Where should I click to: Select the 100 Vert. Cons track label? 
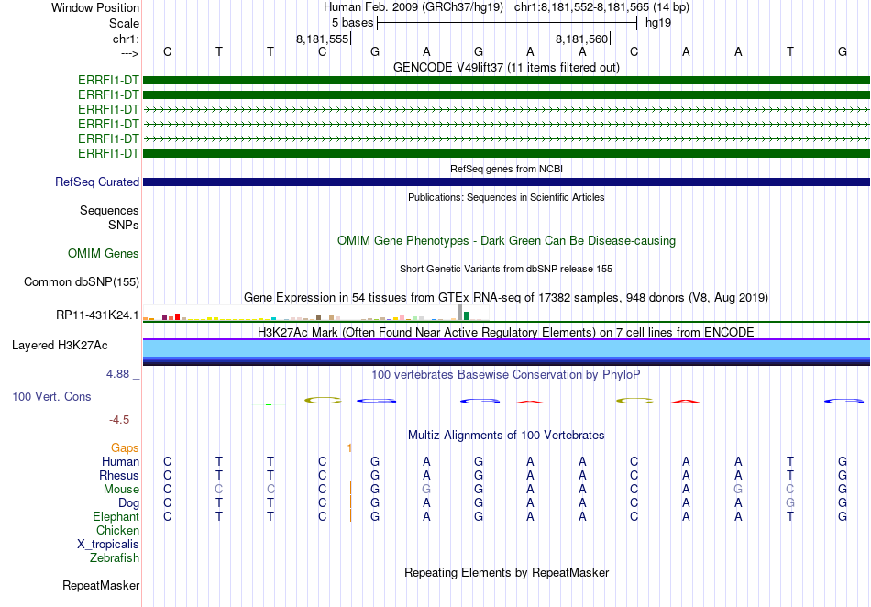[x=51, y=396]
